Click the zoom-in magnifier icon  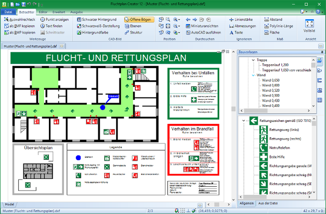[175, 20]
